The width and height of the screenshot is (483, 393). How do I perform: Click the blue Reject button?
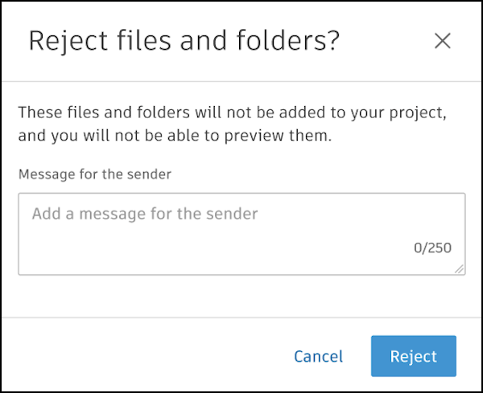pyautogui.click(x=413, y=356)
